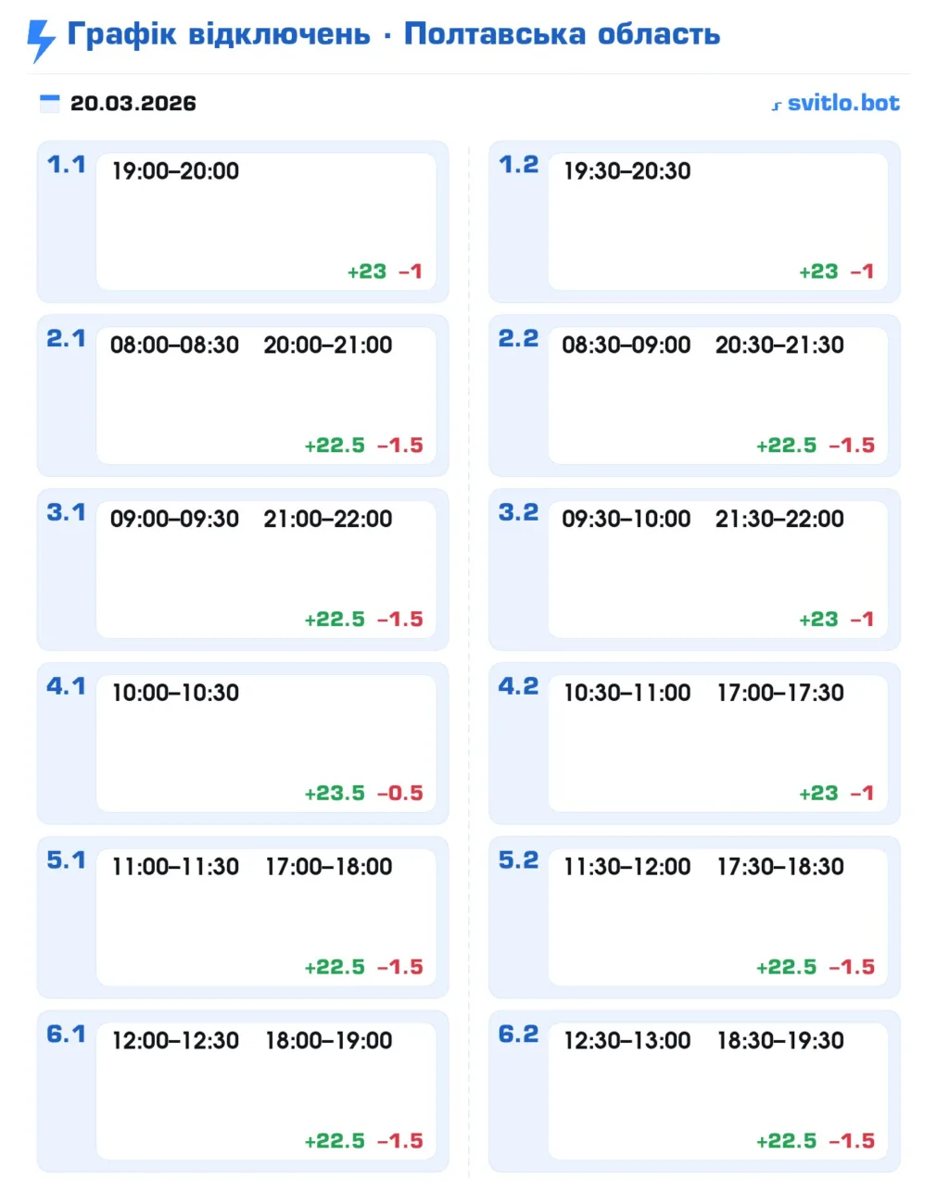
Task: Select the group 6.2 label
Action: [518, 1034]
